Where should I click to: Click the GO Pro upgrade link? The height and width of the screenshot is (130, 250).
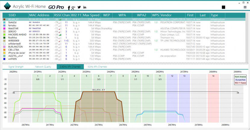point(56,7)
